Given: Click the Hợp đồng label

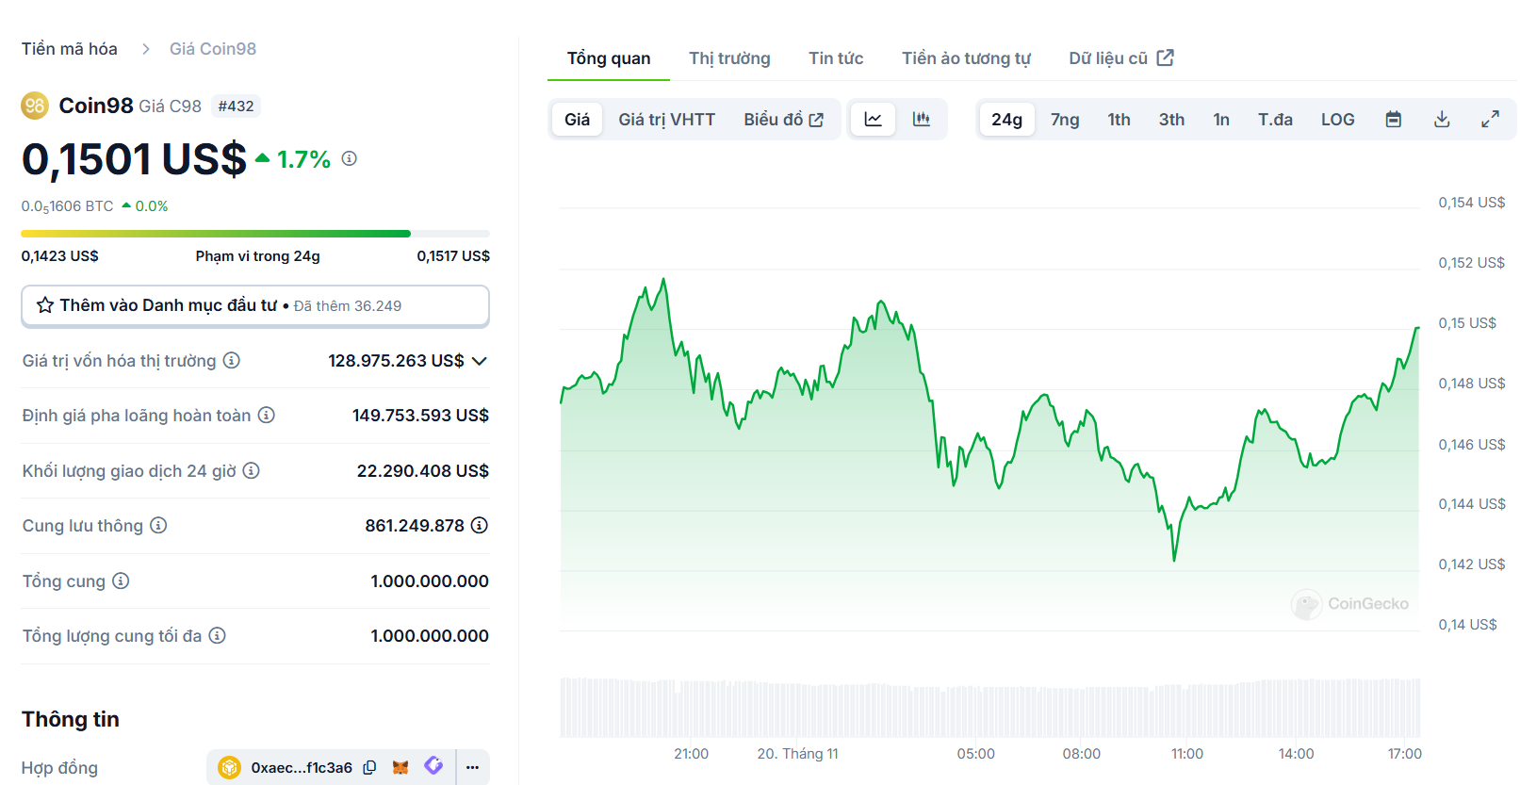Looking at the screenshot, I should (60, 768).
